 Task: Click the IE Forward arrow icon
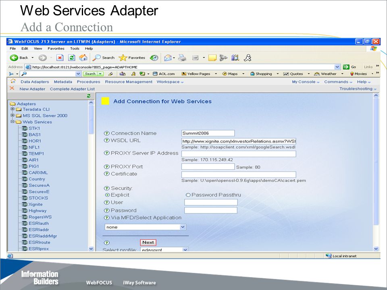42,58
